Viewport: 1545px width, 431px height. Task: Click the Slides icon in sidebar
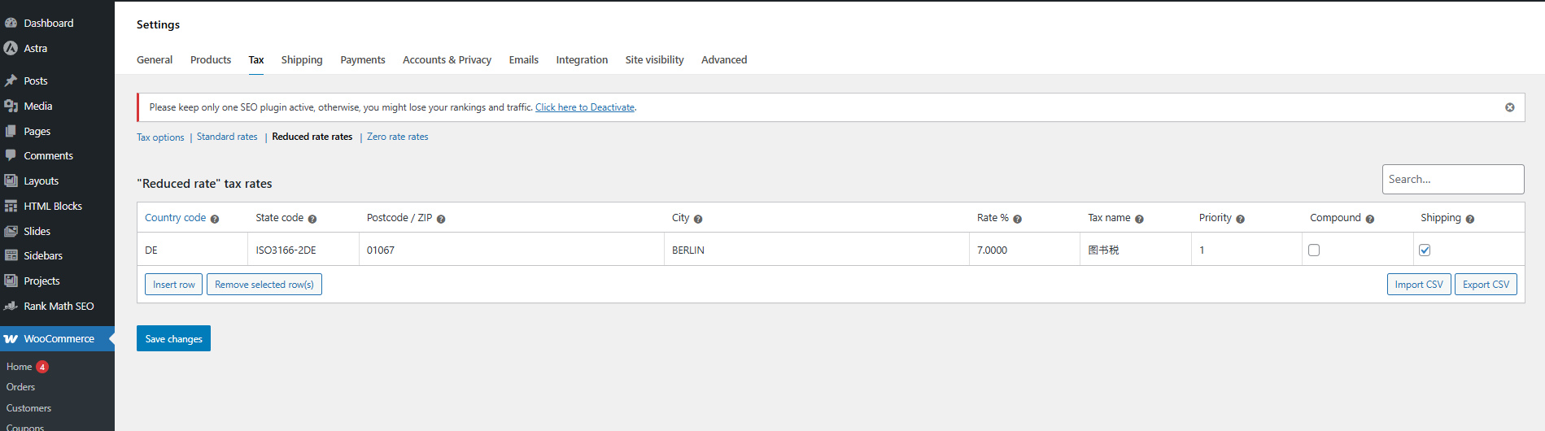(x=11, y=231)
